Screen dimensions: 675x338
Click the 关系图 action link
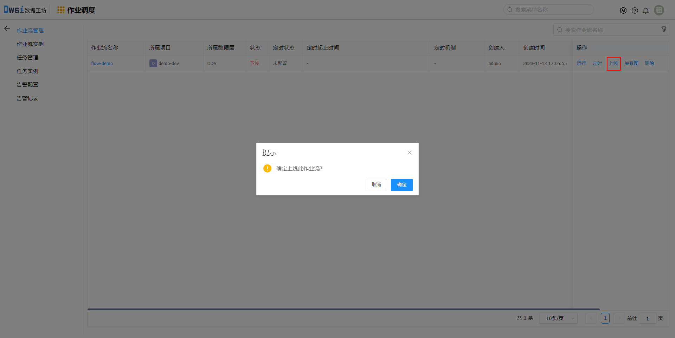[x=631, y=64]
